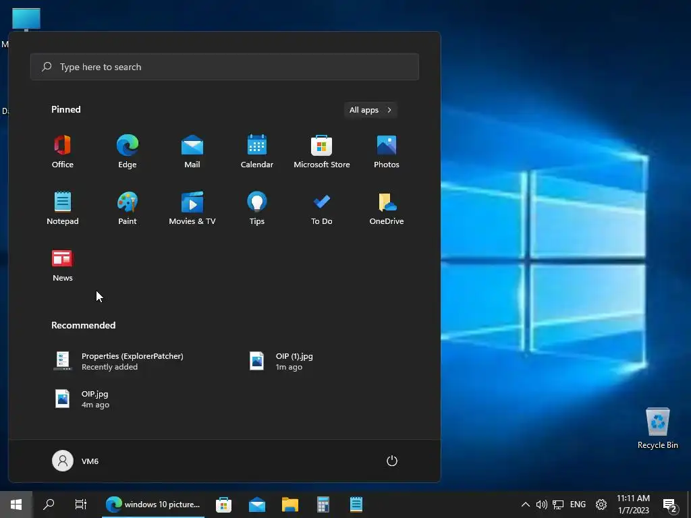Launch Movies & TV app
The width and height of the screenshot is (691, 518).
point(192,208)
